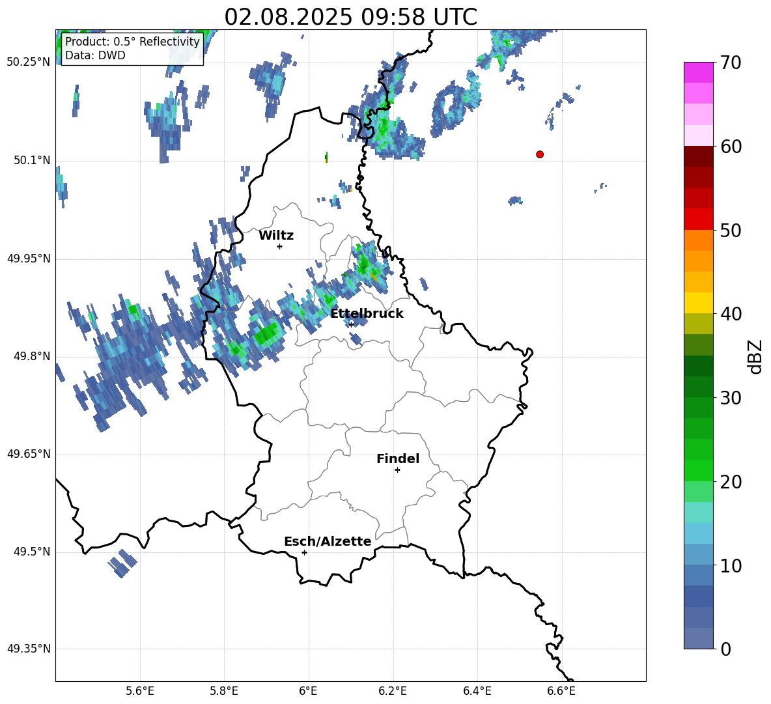
Task: Click the dBZ colorbar label
Action: (x=755, y=356)
